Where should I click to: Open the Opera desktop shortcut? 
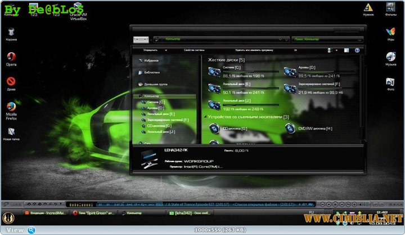point(11,59)
